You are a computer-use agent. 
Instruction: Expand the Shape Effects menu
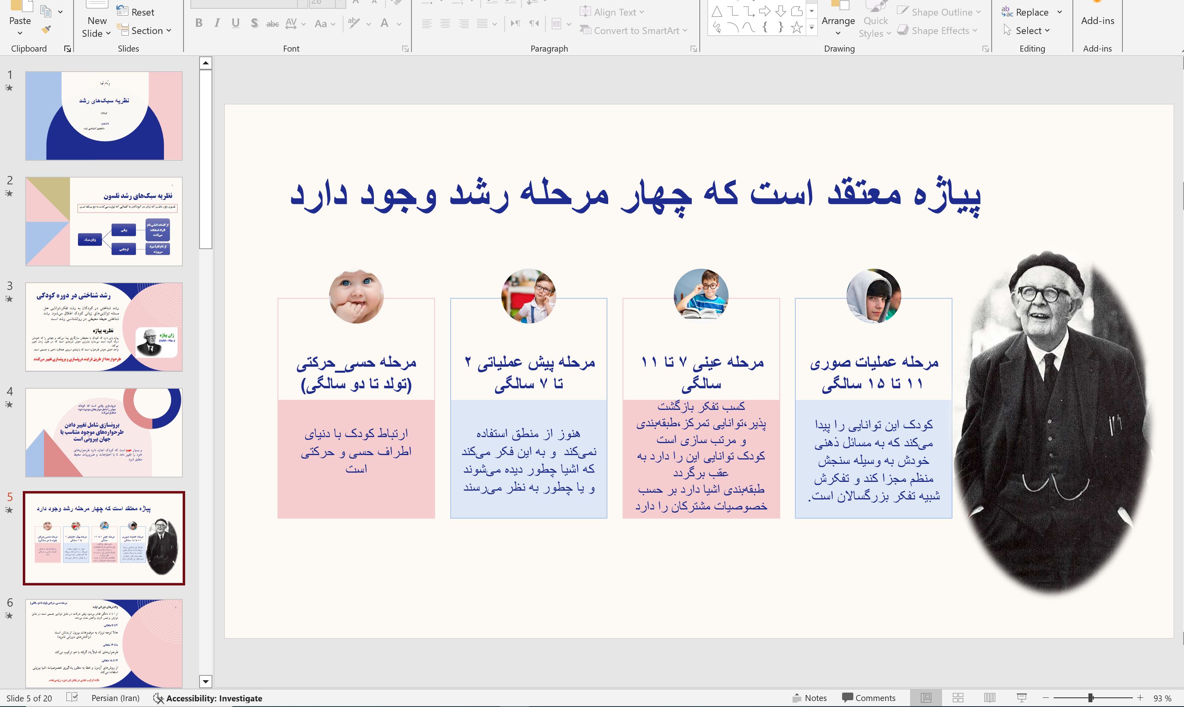pos(937,30)
